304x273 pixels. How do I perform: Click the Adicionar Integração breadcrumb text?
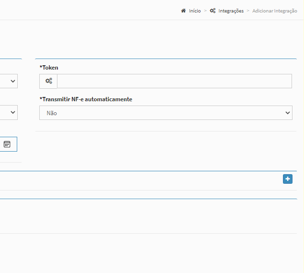pyautogui.click(x=275, y=11)
